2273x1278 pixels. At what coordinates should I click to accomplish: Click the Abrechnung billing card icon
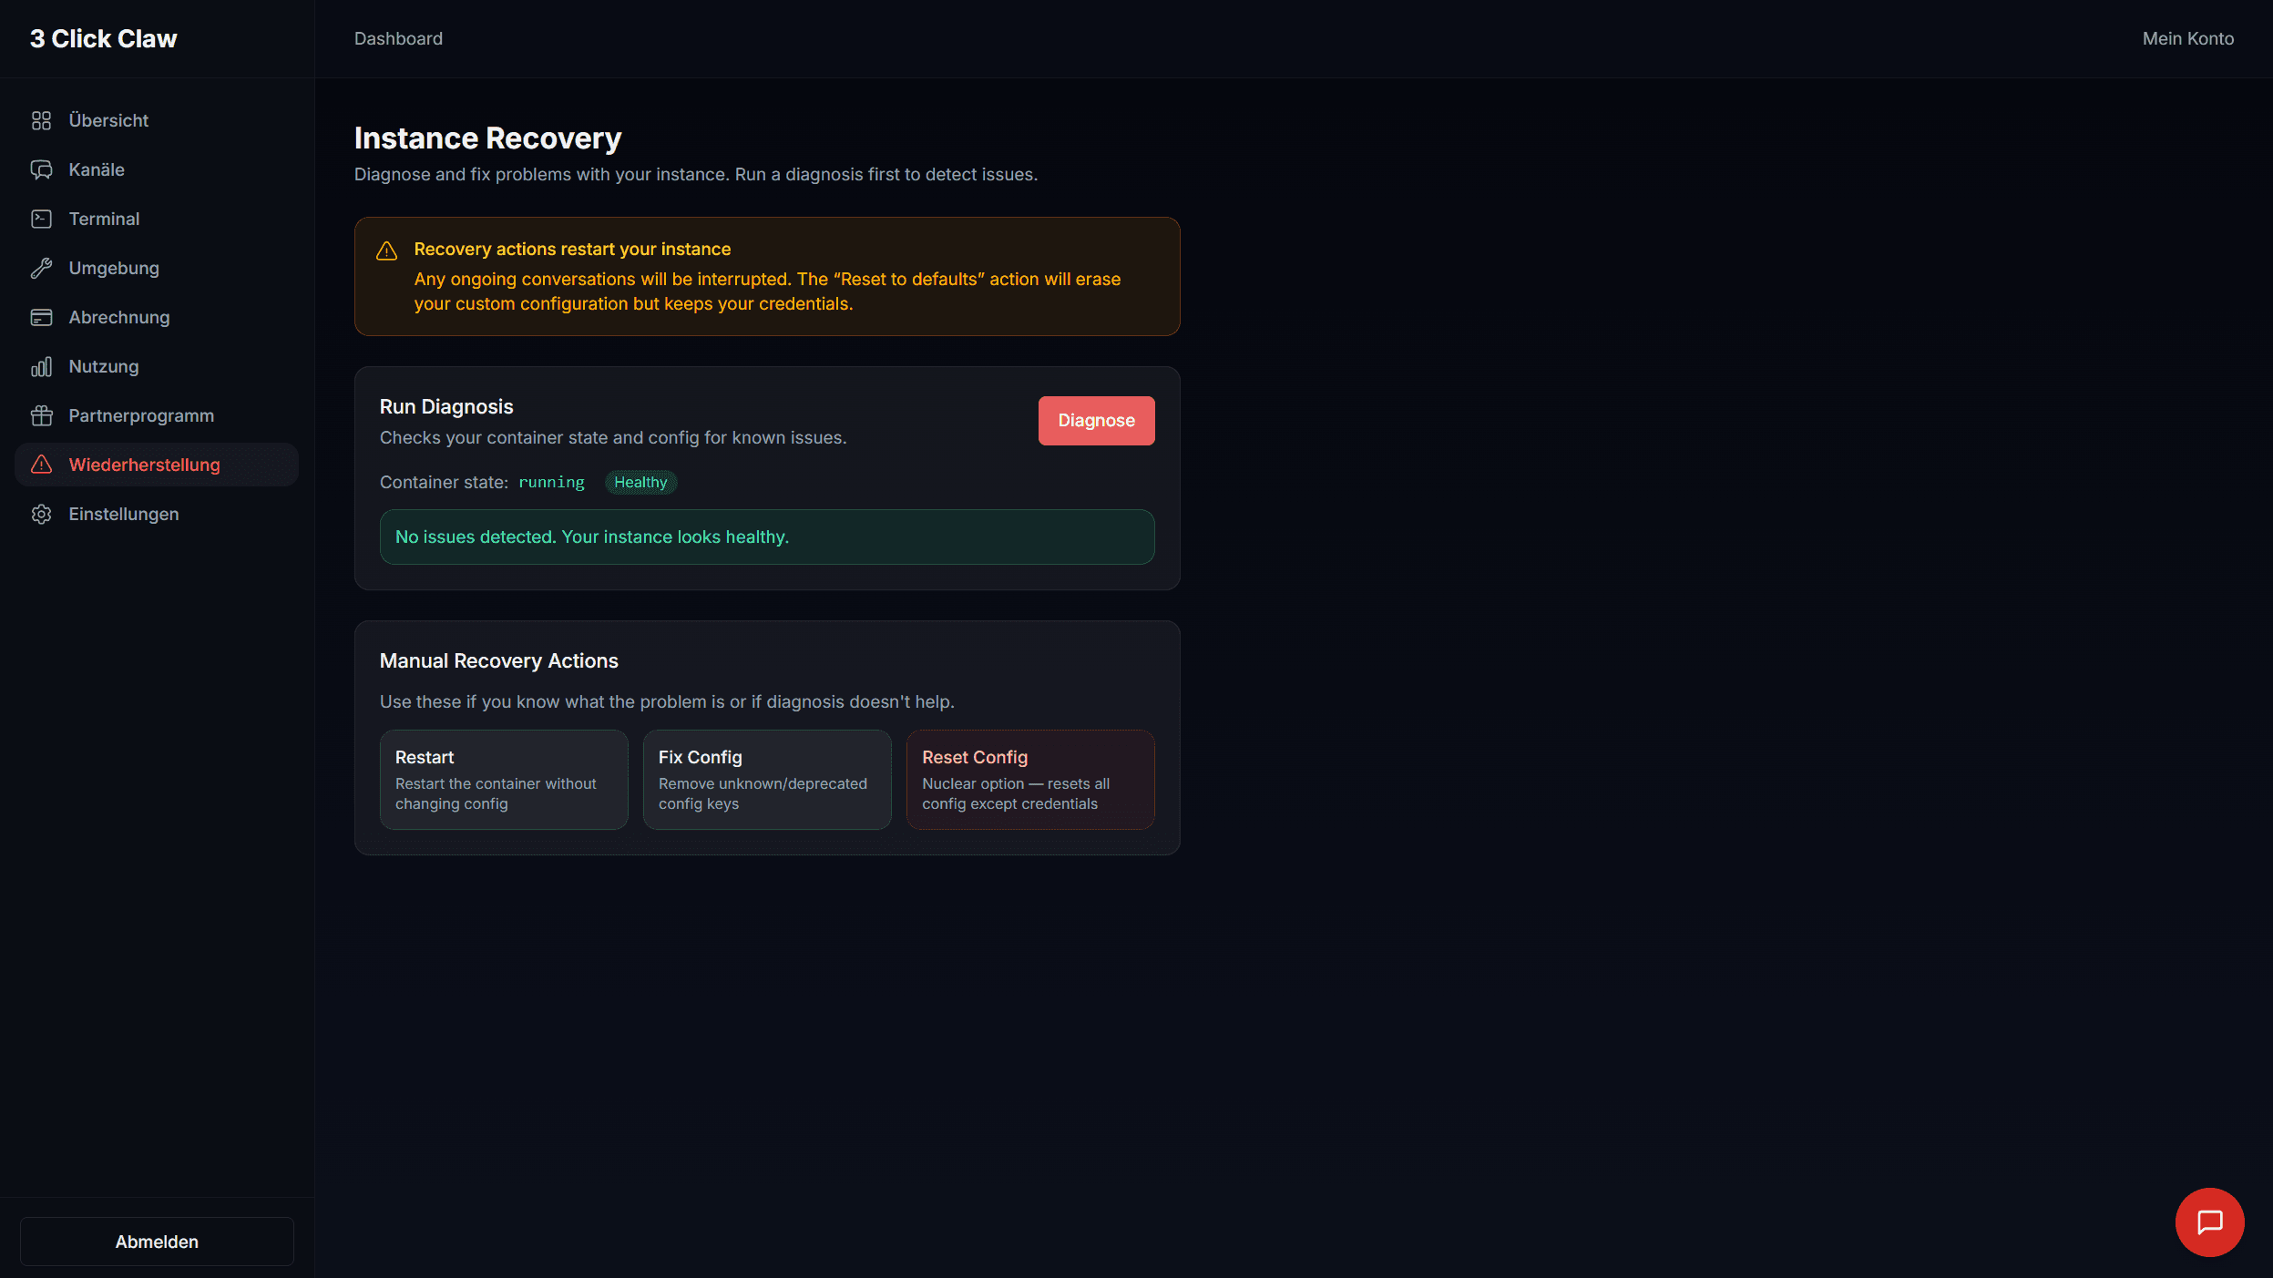click(x=42, y=317)
